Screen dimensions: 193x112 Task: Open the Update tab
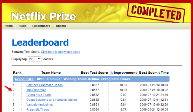coord(61,26)
